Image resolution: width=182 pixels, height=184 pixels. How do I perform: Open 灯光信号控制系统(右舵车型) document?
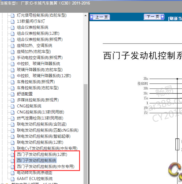coord(42,15)
